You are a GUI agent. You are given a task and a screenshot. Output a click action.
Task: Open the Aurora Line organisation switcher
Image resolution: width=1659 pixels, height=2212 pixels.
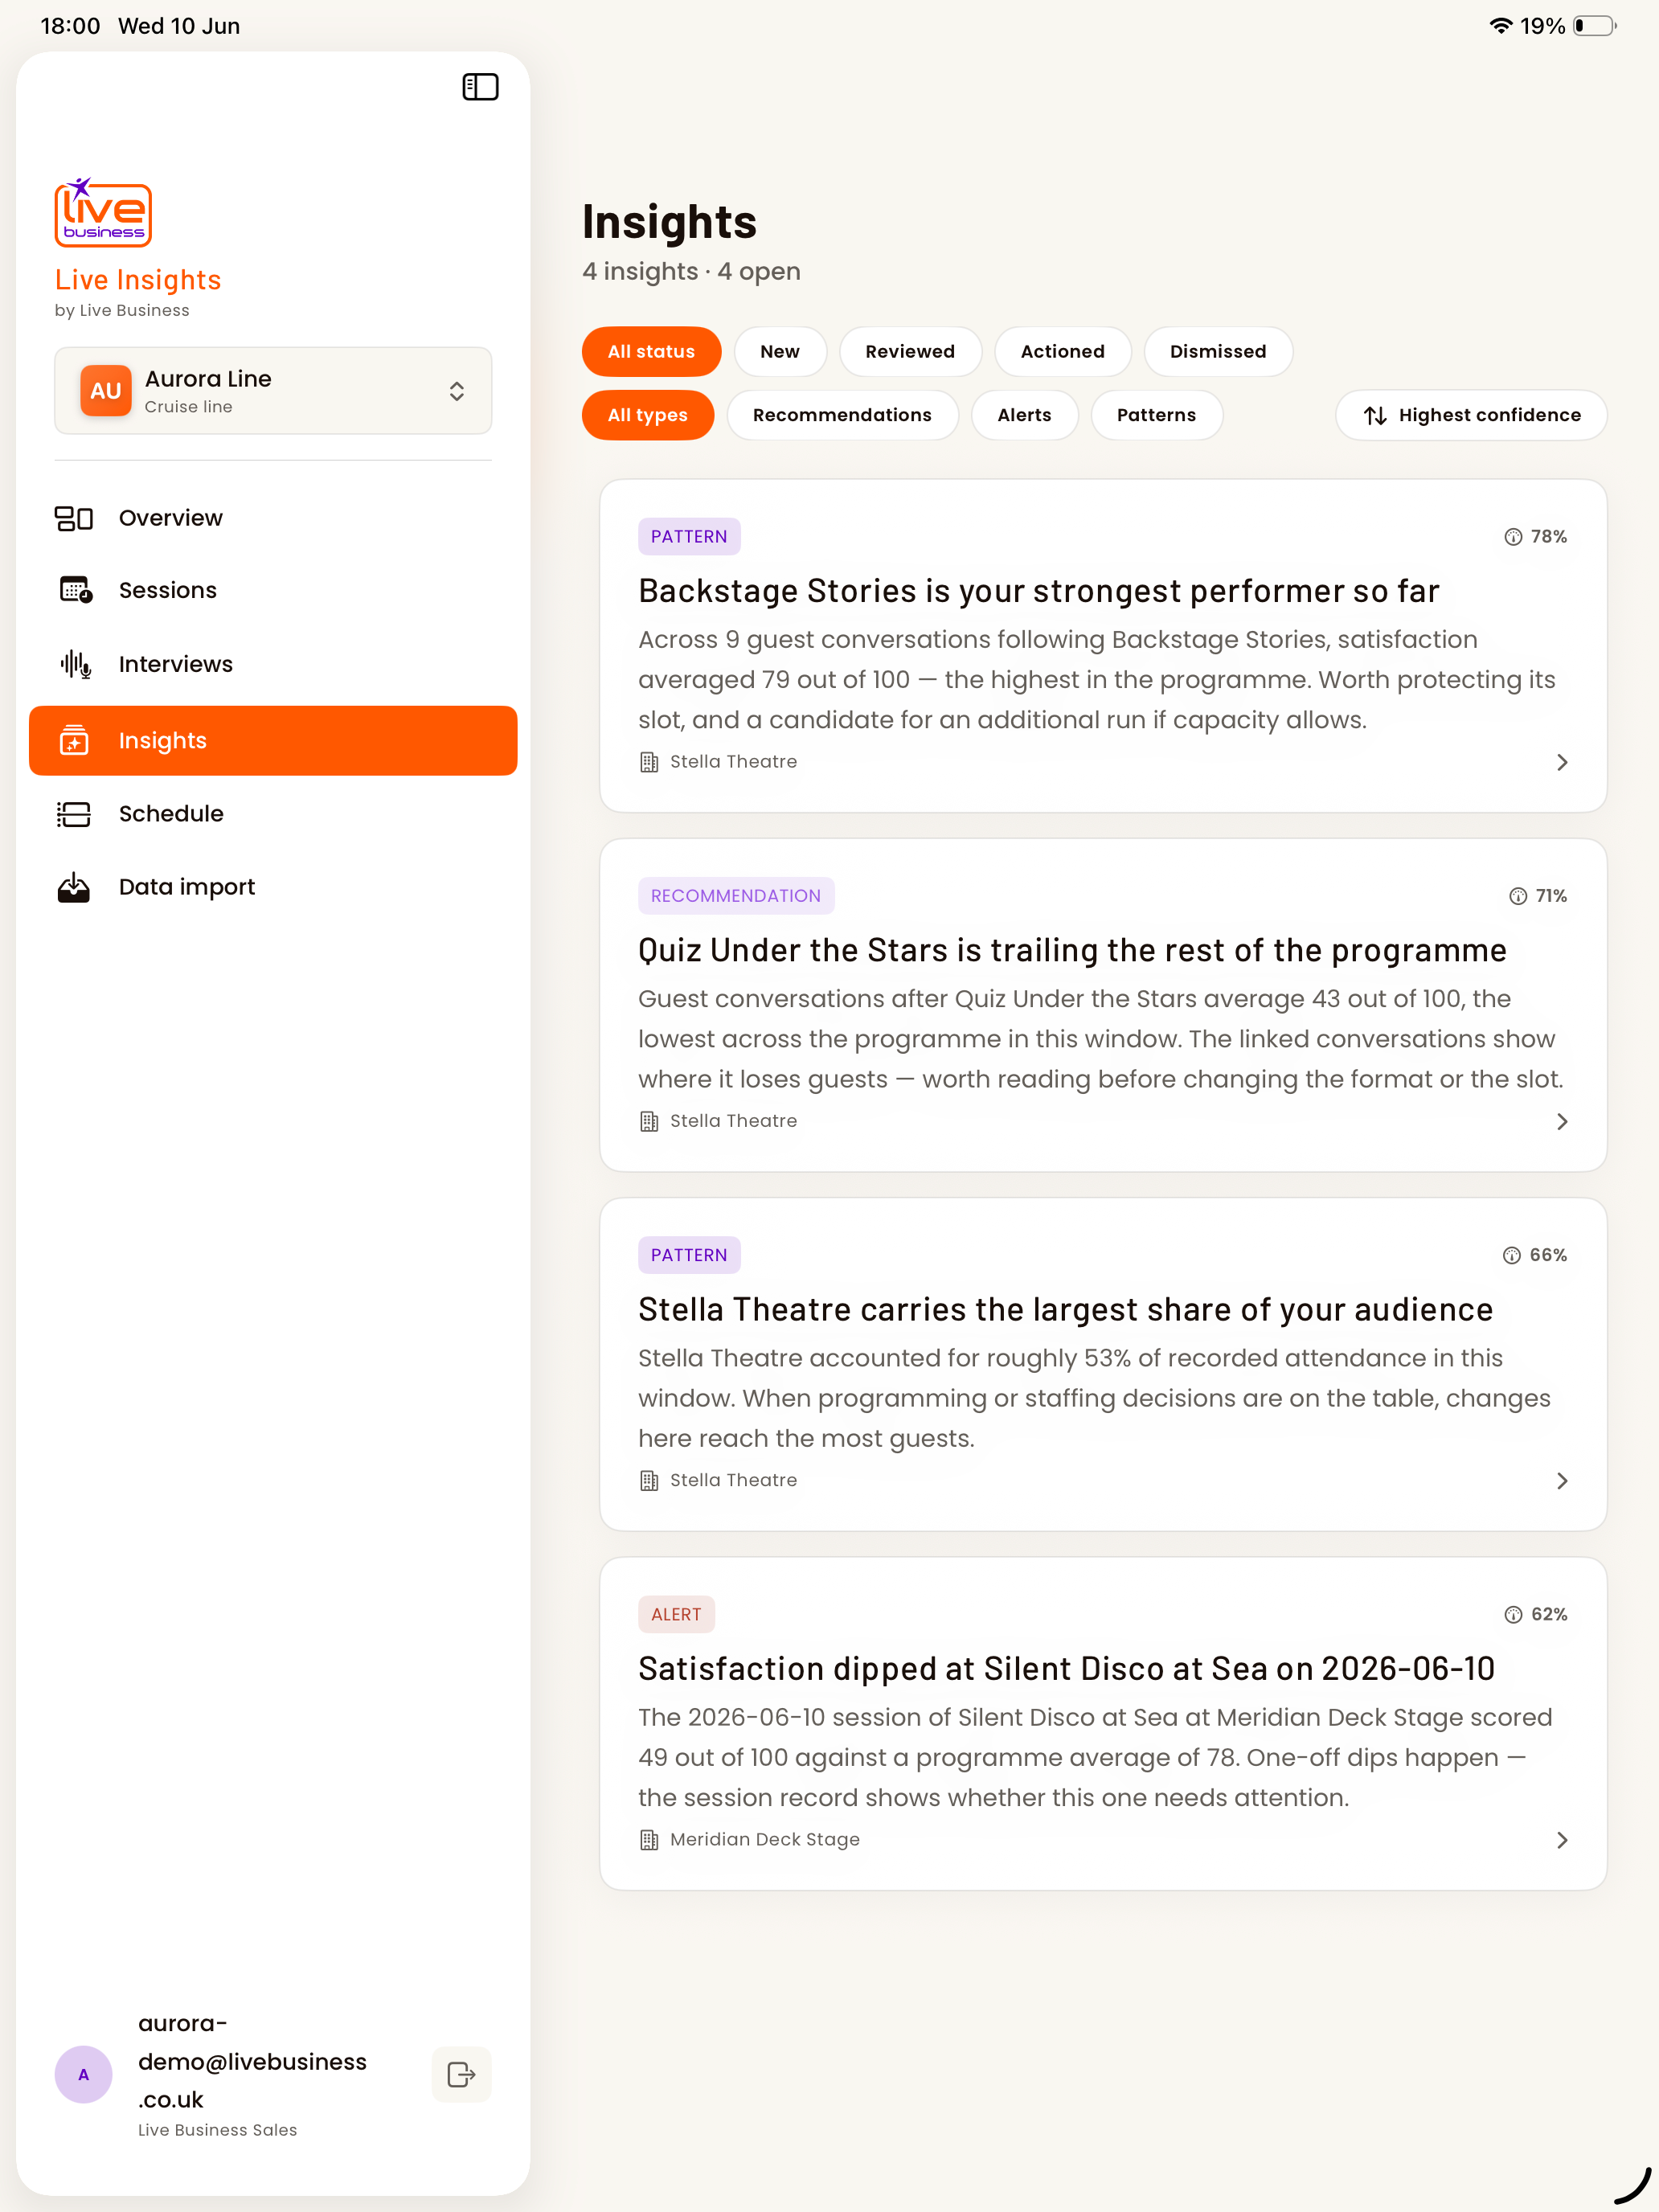point(273,391)
